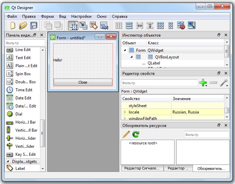Viewport: 235px width, 184px height.
Task: Switch to Edit Signals/Slots mode icon
Action: point(83,26)
